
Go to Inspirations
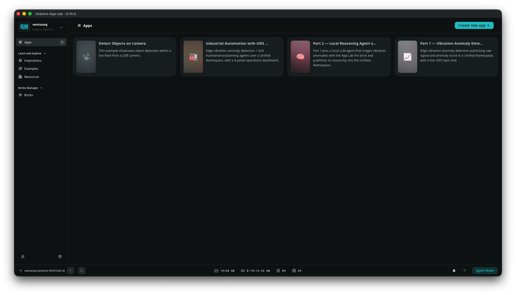tap(33, 60)
